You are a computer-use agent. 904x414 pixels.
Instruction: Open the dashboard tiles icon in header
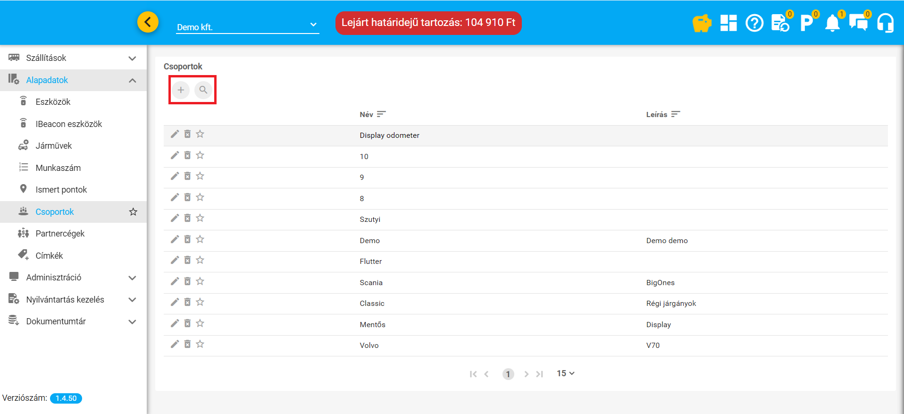(x=728, y=23)
